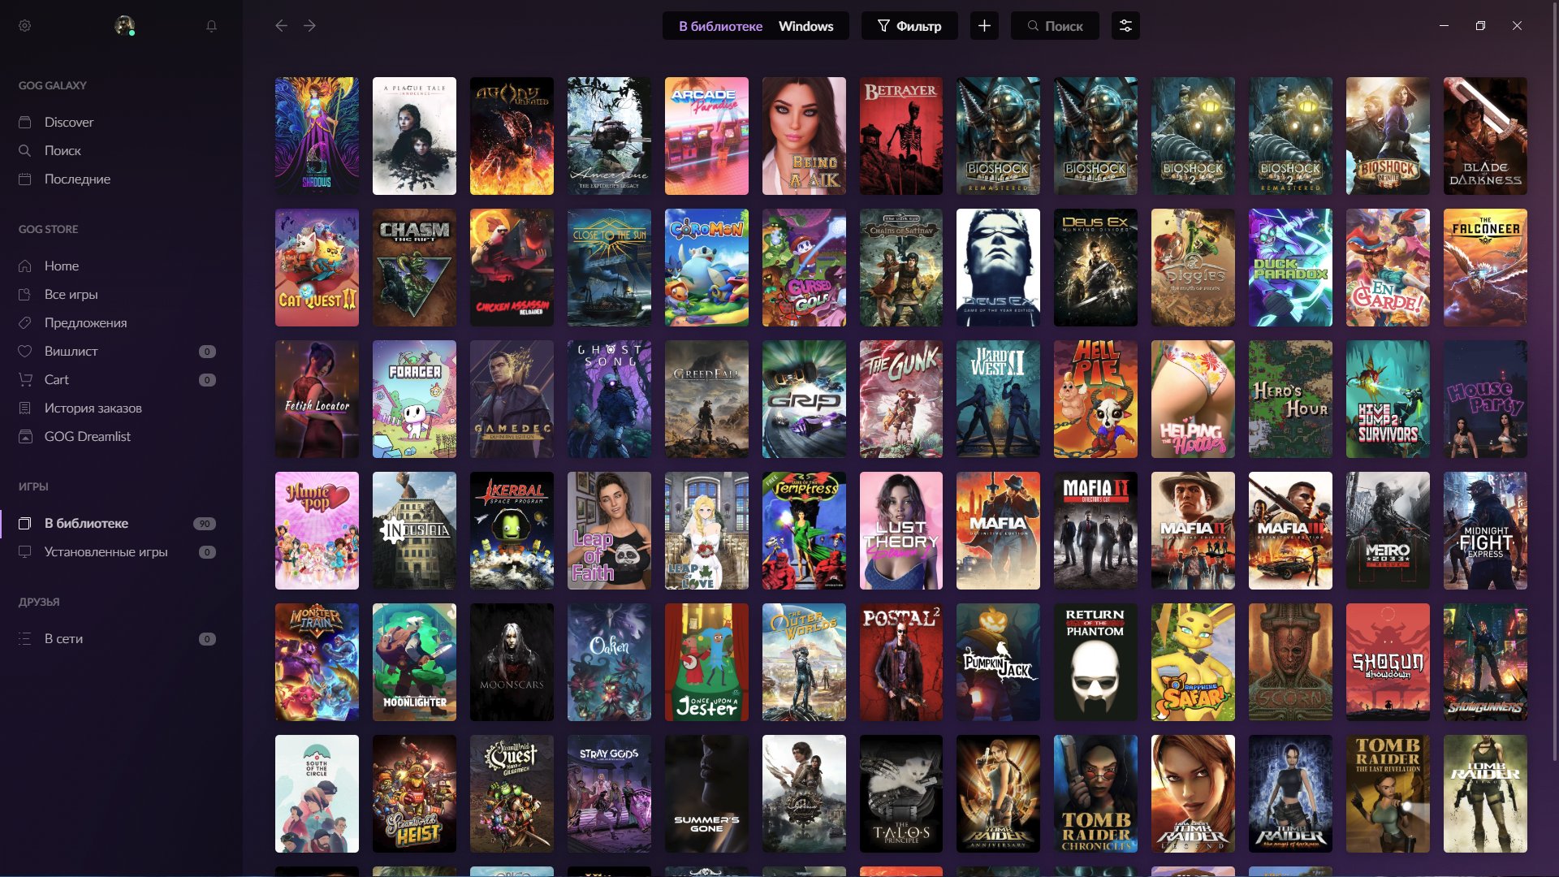Click the Все игры icon
The height and width of the screenshot is (877, 1559).
point(25,294)
